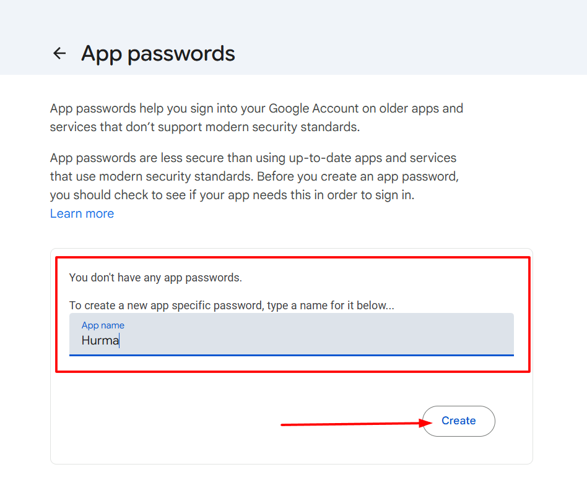Image resolution: width=587 pixels, height=501 pixels.
Task: Click the App passwords page heading
Action: pyautogui.click(x=158, y=53)
